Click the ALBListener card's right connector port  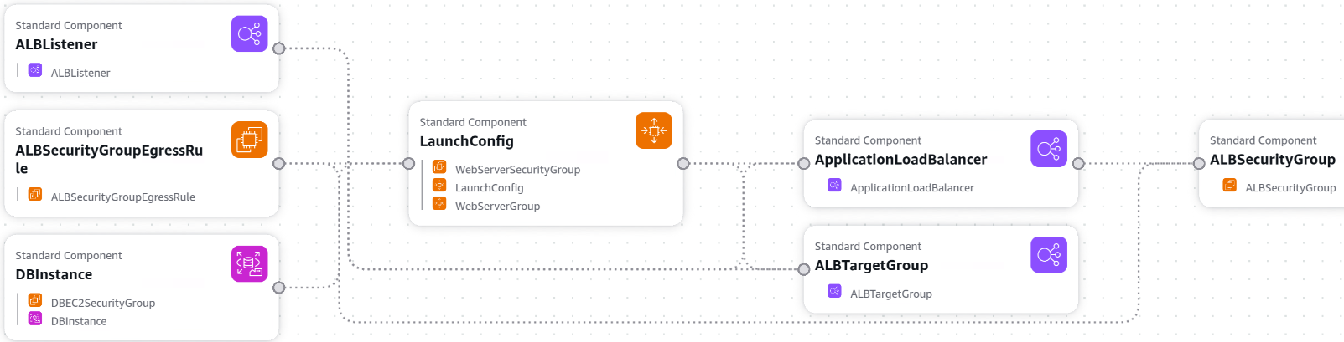point(279,48)
